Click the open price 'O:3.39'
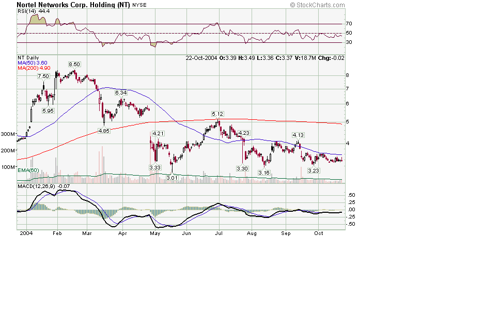The height and width of the screenshot is (314, 483). click(228, 58)
